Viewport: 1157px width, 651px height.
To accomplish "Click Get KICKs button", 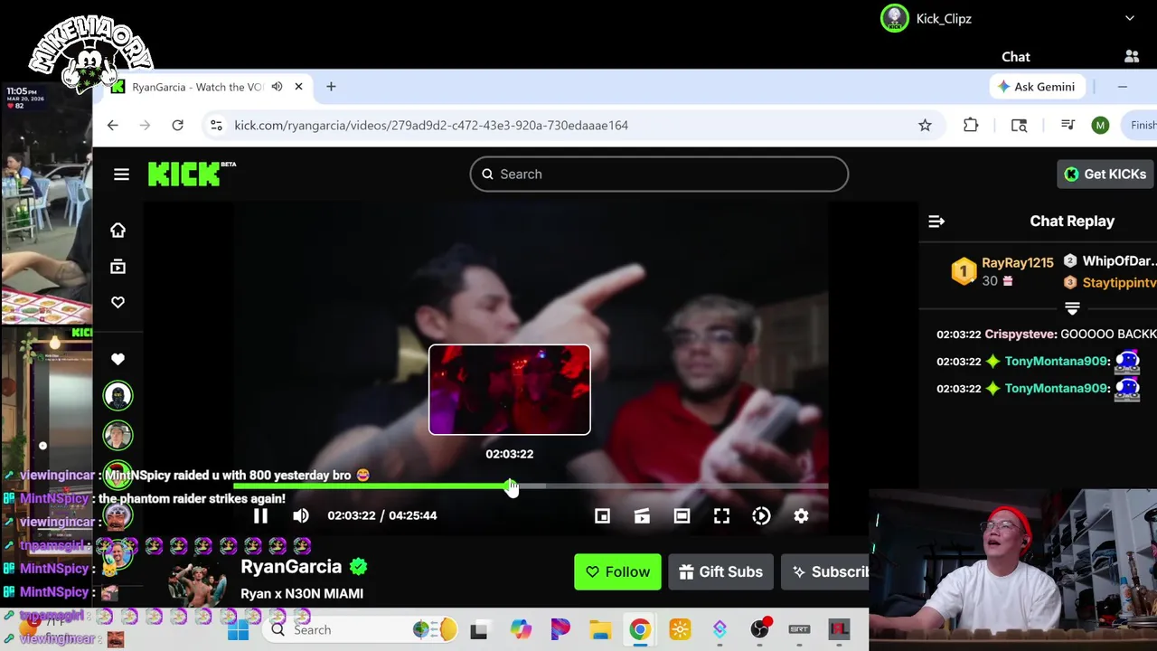I will (1105, 175).
